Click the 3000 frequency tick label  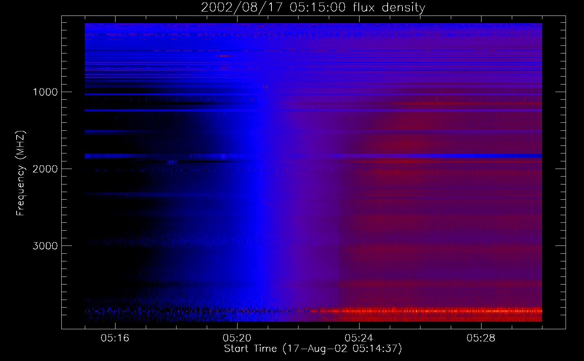pos(45,246)
